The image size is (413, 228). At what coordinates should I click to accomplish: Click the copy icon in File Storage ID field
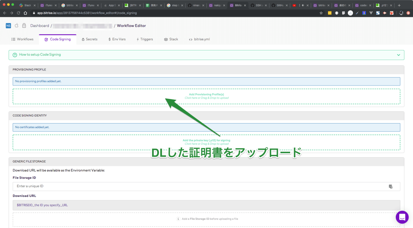coord(391,186)
